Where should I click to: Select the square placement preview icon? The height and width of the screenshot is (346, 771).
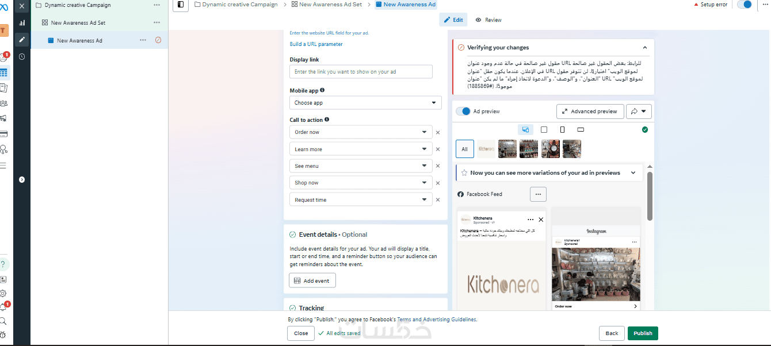pyautogui.click(x=544, y=129)
